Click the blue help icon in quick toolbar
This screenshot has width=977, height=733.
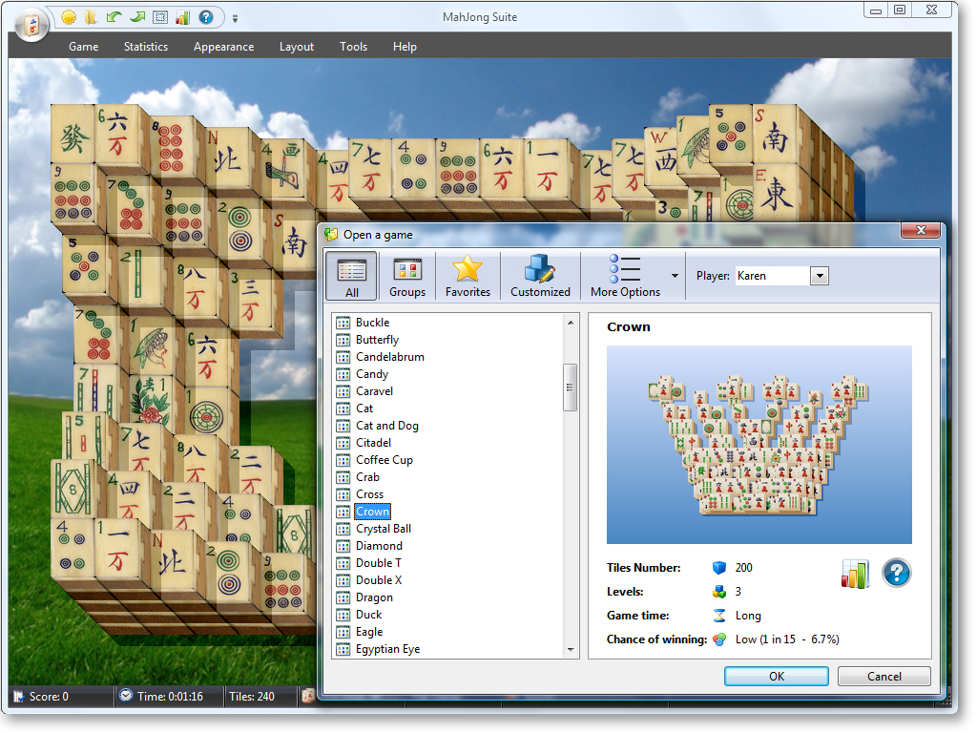[206, 17]
